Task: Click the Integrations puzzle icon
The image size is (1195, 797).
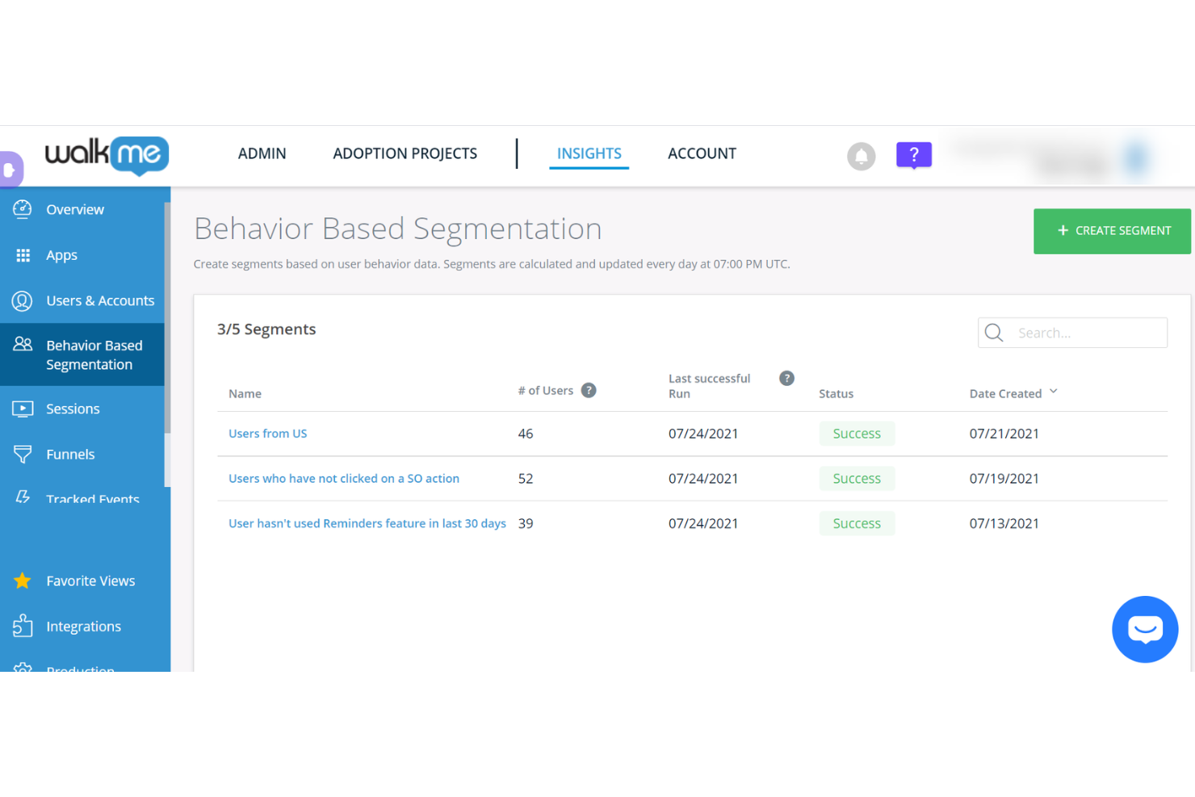Action: 23,626
